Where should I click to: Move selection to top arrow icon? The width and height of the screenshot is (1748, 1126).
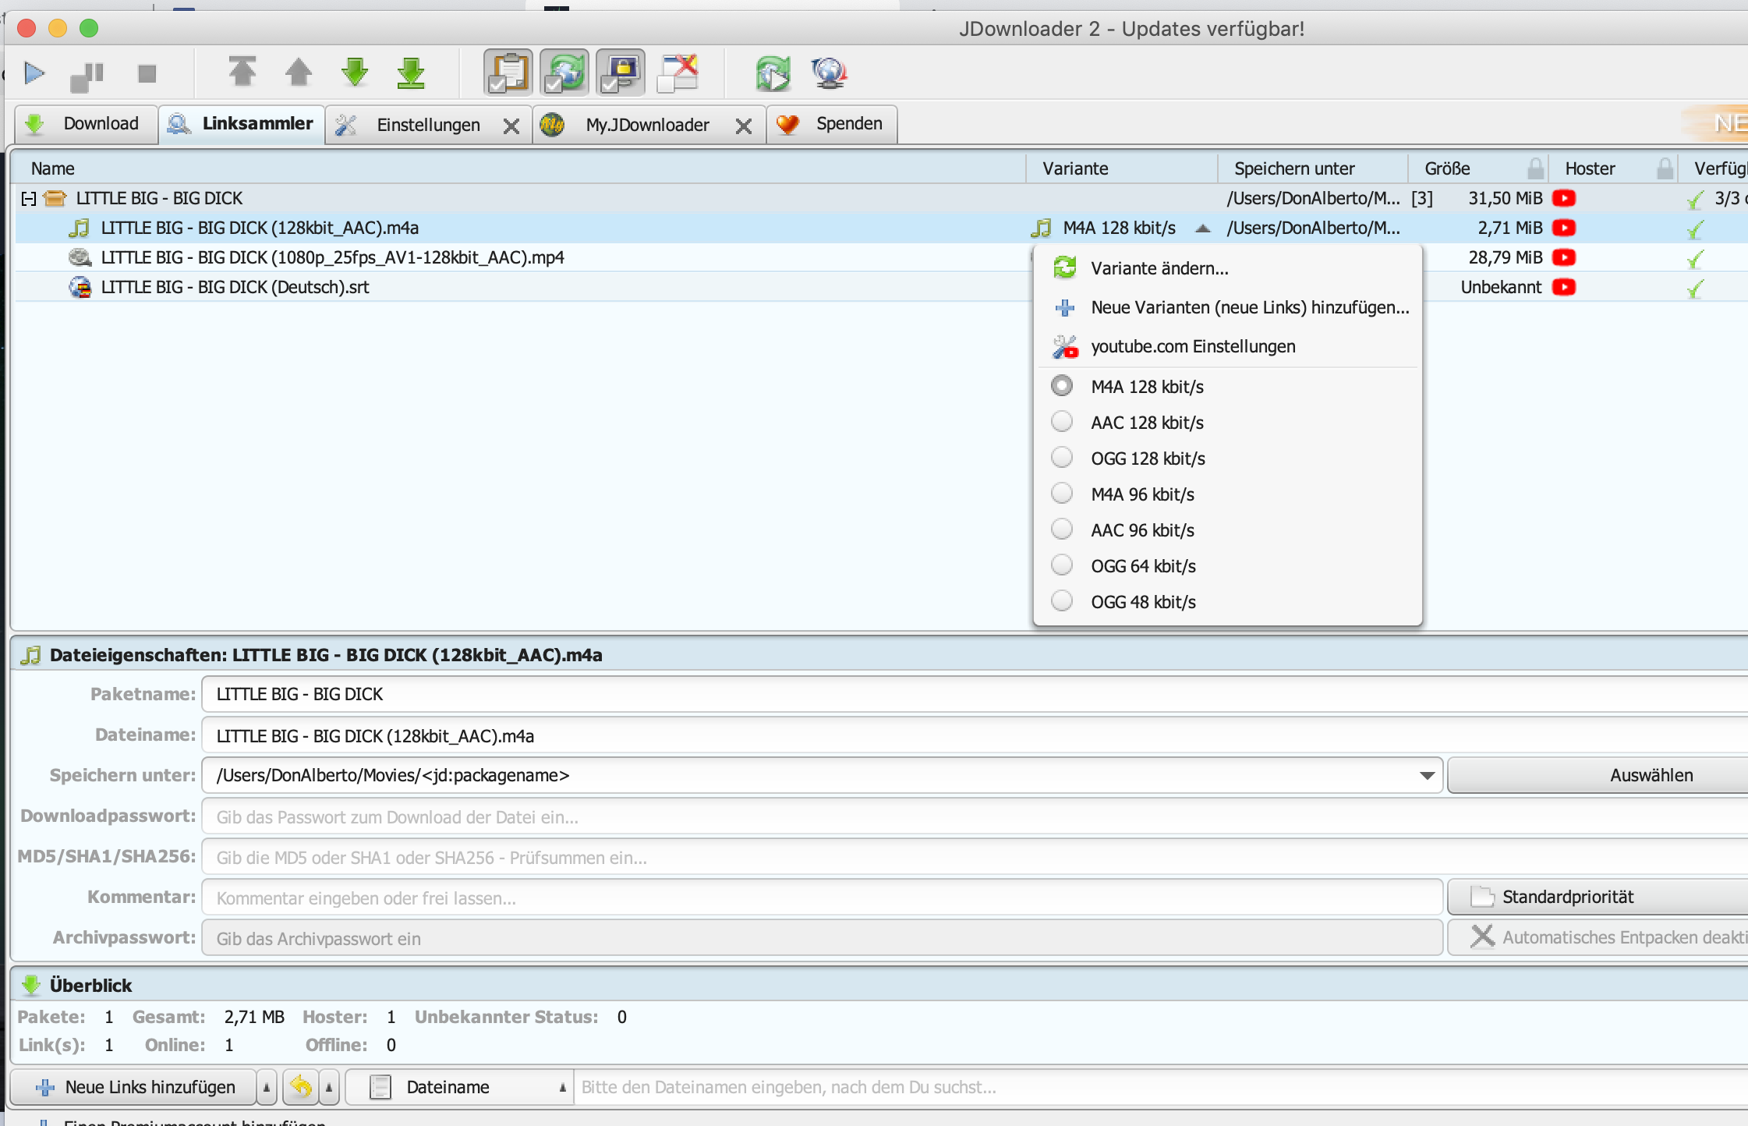tap(242, 73)
